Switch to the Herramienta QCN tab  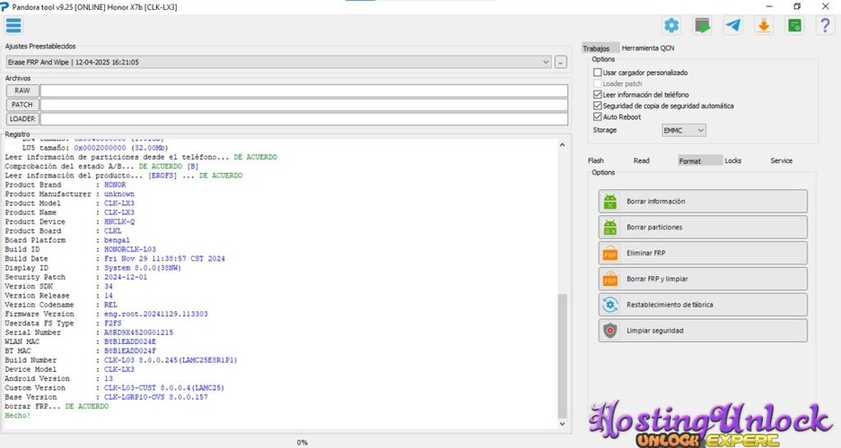click(647, 48)
